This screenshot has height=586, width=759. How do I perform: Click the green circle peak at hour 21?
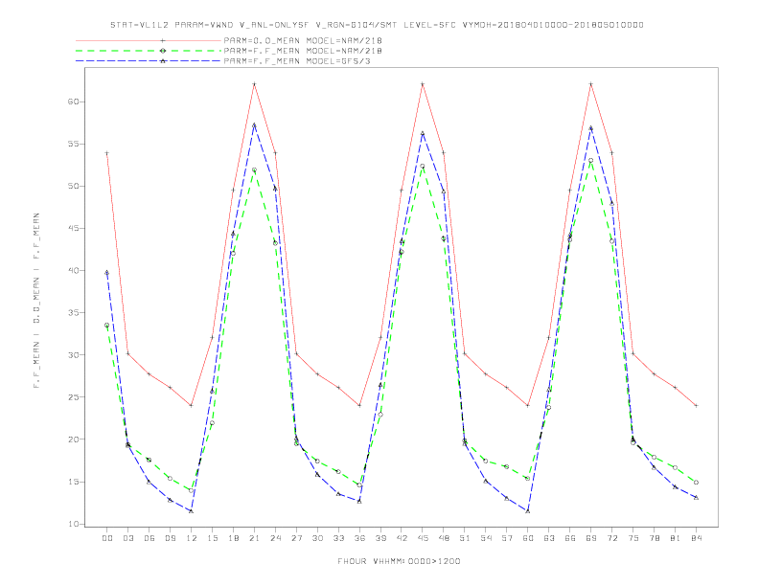[254, 170]
